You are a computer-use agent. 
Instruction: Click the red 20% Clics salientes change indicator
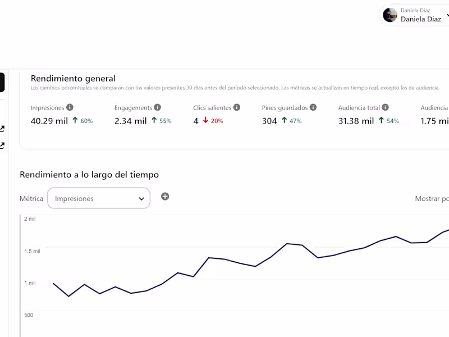pyautogui.click(x=213, y=121)
